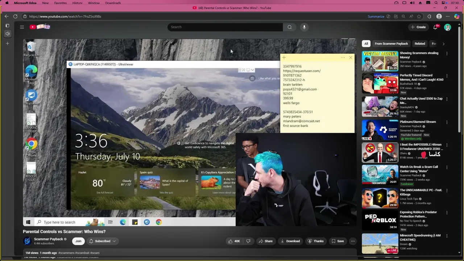Open Edge Settings and more ellipsis

(448, 16)
